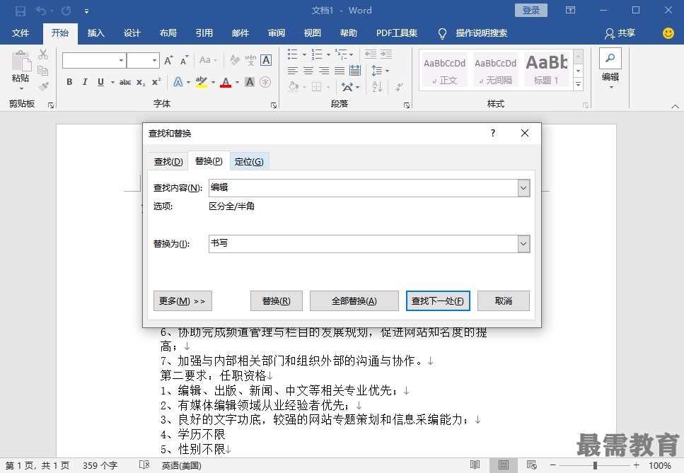The height and width of the screenshot is (473, 684).
Task: Apply the yellow text highlight color
Action: (201, 82)
